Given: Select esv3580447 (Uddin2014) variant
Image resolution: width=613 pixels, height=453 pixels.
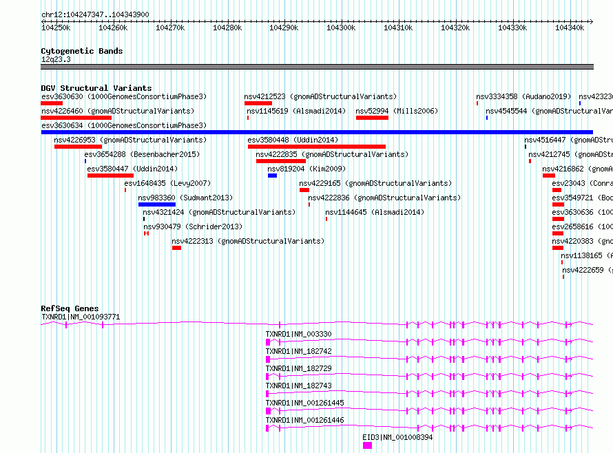Looking at the screenshot, I should [x=132, y=169].
